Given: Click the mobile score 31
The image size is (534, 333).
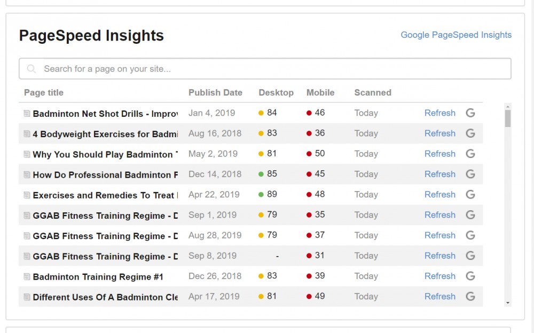Looking at the screenshot, I should [x=319, y=256].
